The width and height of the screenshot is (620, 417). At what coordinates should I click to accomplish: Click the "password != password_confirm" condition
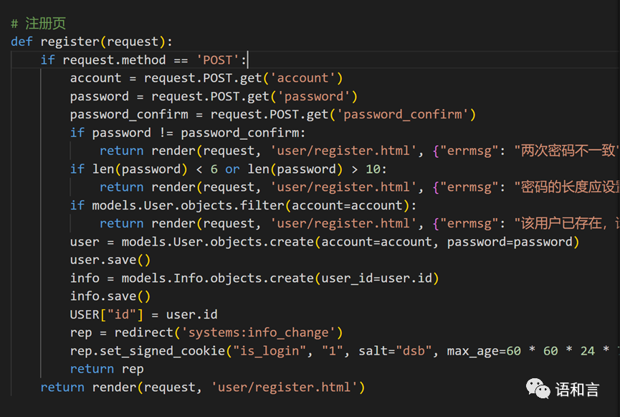199,133
